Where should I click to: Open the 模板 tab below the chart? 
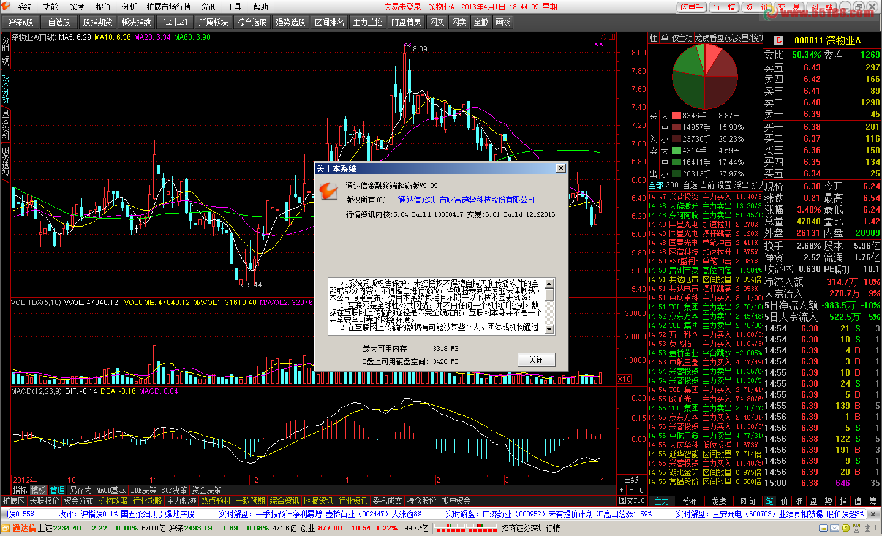pyautogui.click(x=39, y=490)
